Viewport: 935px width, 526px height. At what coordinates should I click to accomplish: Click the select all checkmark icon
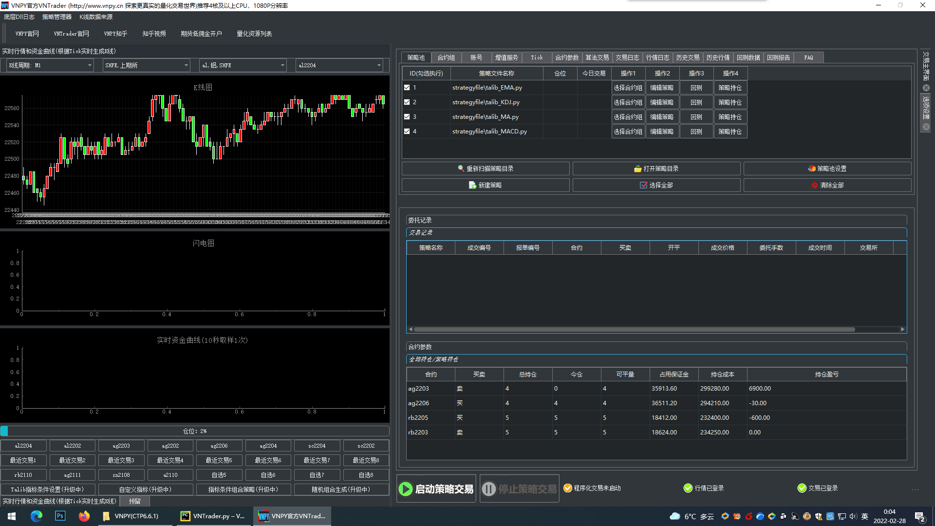pyautogui.click(x=643, y=185)
